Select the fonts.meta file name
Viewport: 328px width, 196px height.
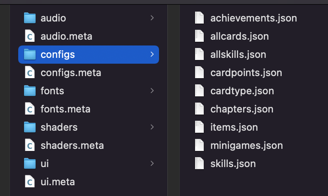click(x=65, y=109)
